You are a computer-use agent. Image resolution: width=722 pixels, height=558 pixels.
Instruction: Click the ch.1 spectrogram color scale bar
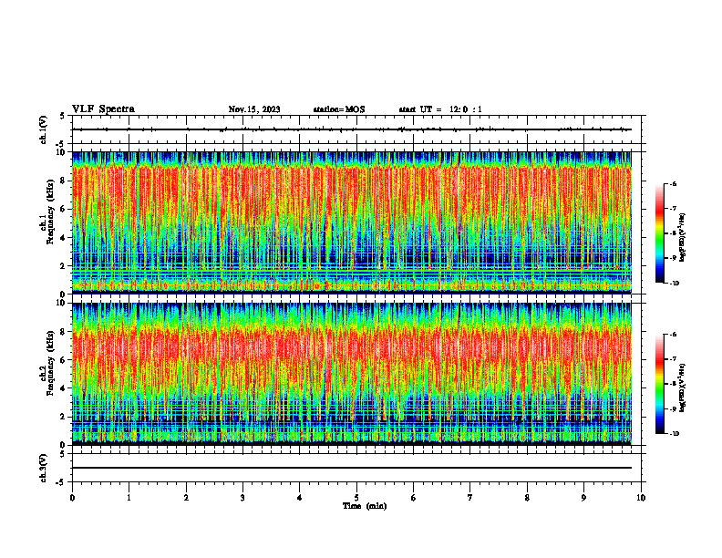[659, 233]
